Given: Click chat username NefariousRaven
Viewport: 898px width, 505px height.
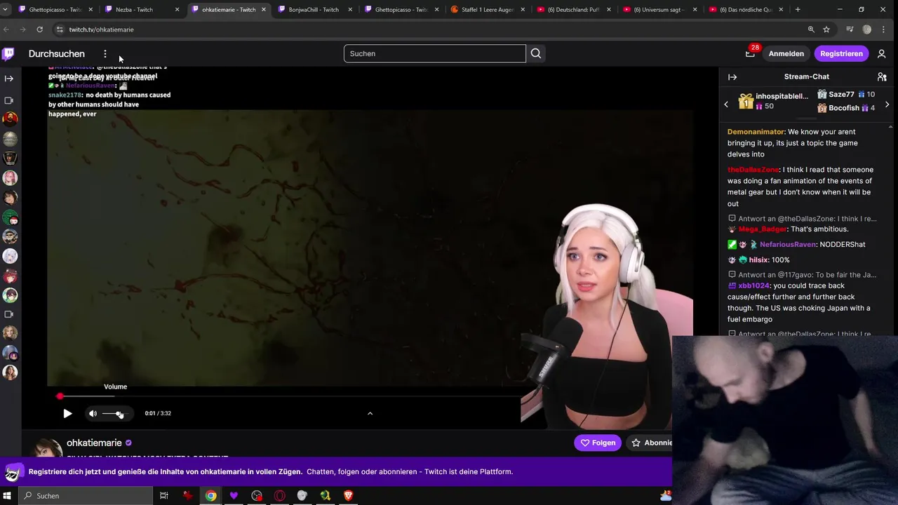Looking at the screenshot, I should point(788,245).
